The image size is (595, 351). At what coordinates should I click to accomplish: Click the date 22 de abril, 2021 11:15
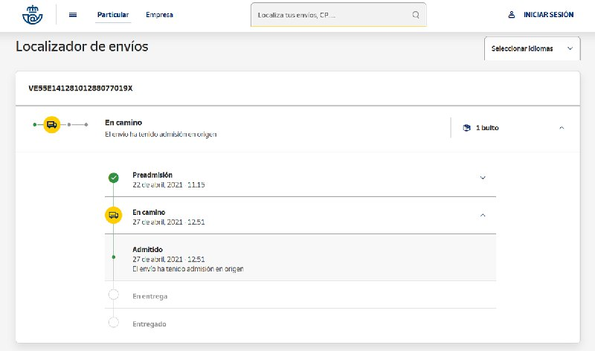169,185
